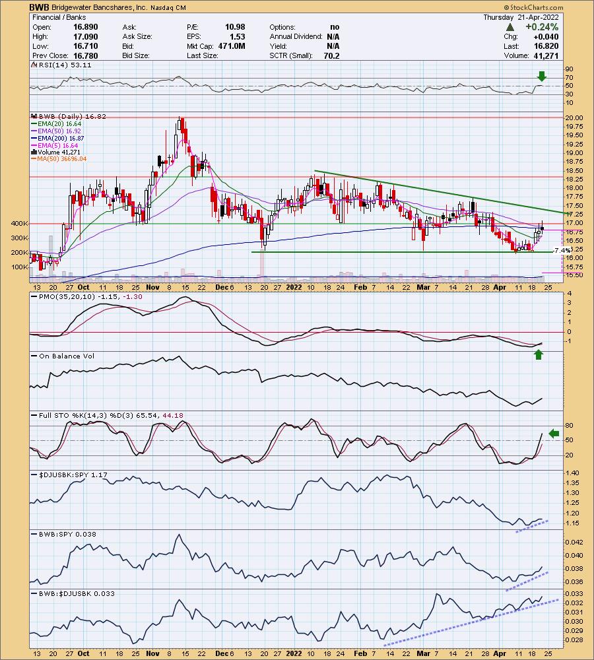Image resolution: width=594 pixels, height=660 pixels.
Task: Click the green up triangle change icon
Action: click(x=510, y=27)
